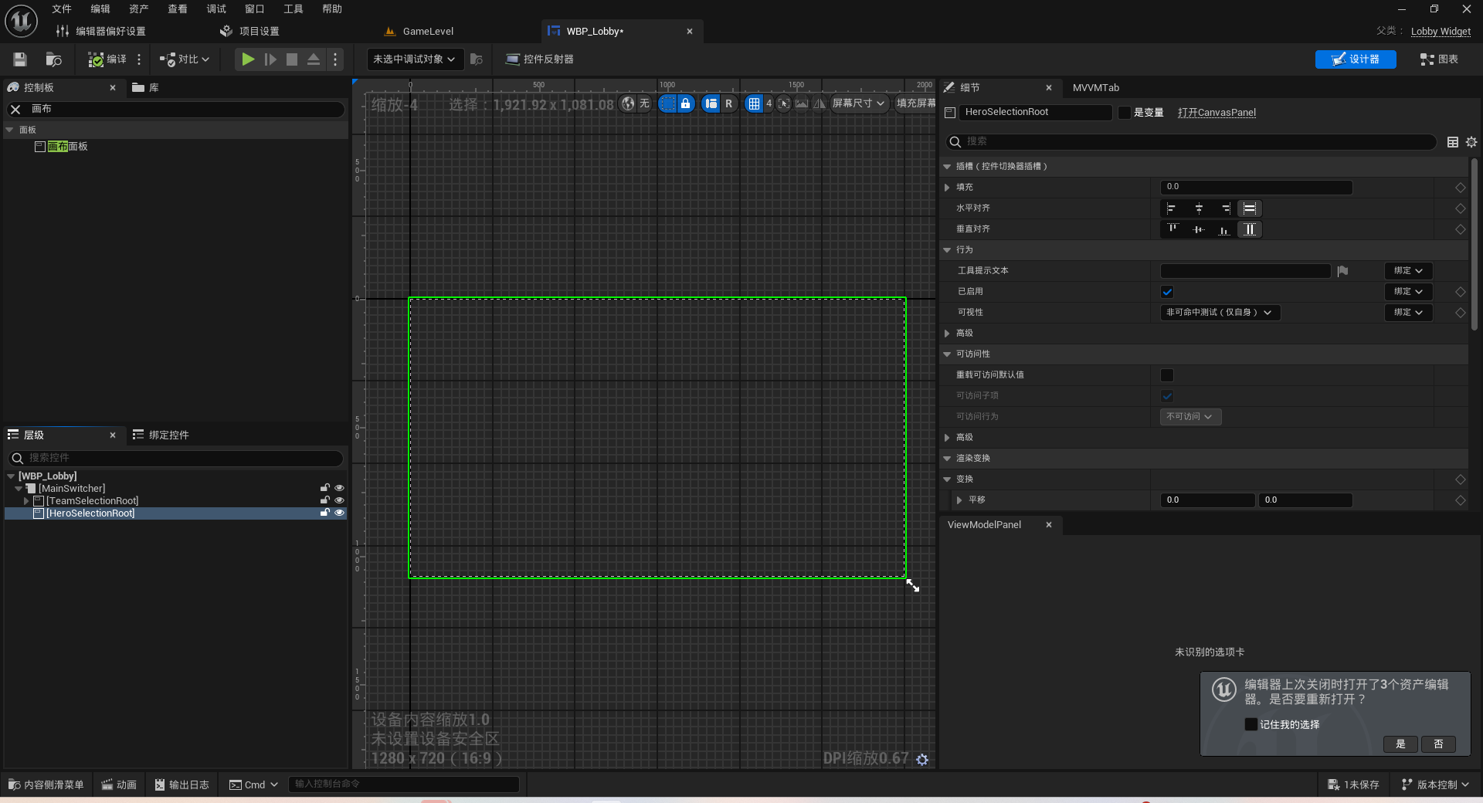
Task: Open the DPI scale settings gear
Action: [x=922, y=760]
